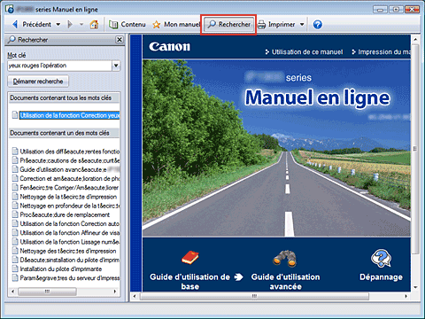Close the Rechercher search pane
This screenshot has width=425, height=319.
point(120,39)
